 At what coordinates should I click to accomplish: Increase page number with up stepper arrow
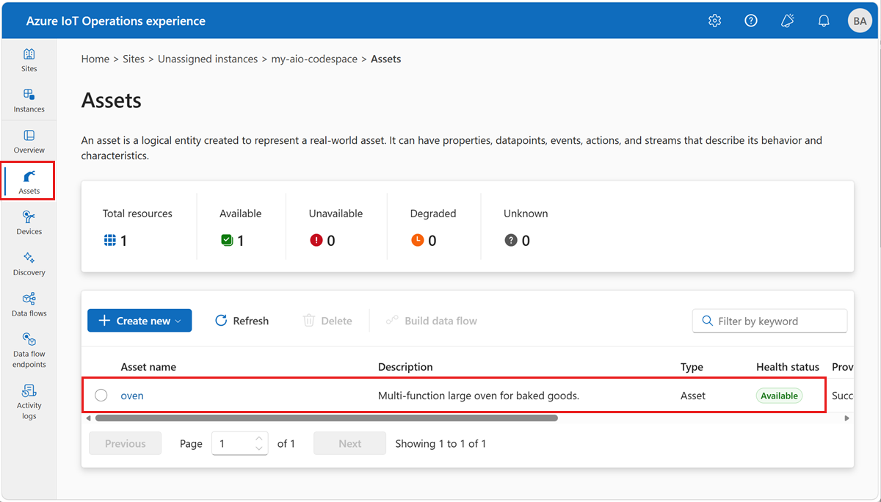pyautogui.click(x=258, y=439)
